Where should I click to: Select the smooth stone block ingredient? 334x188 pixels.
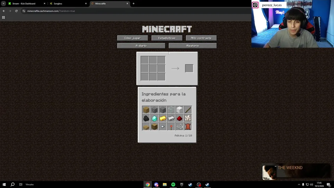click(x=163, y=110)
